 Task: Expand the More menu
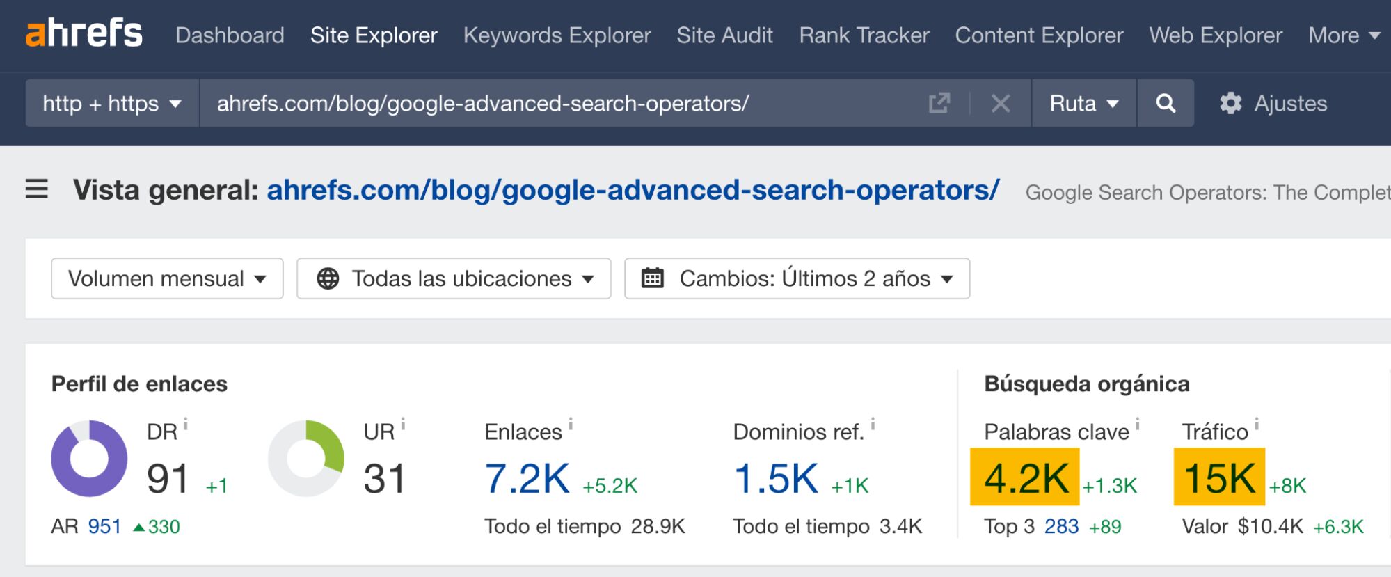[x=1344, y=35]
